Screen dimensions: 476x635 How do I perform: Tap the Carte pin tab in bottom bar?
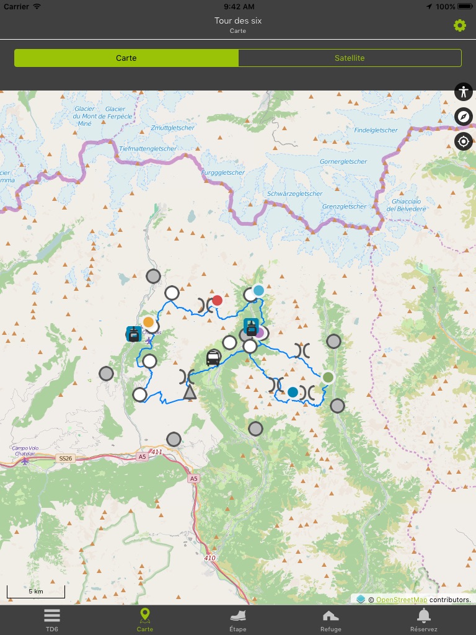tap(145, 620)
